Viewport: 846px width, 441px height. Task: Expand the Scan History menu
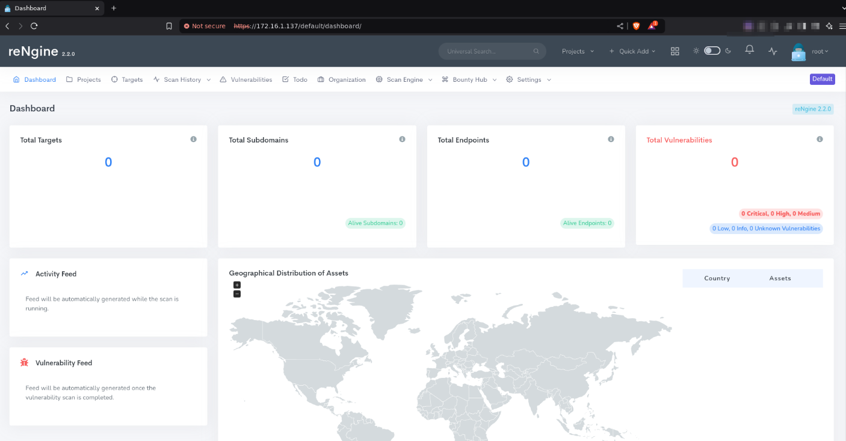(182, 79)
